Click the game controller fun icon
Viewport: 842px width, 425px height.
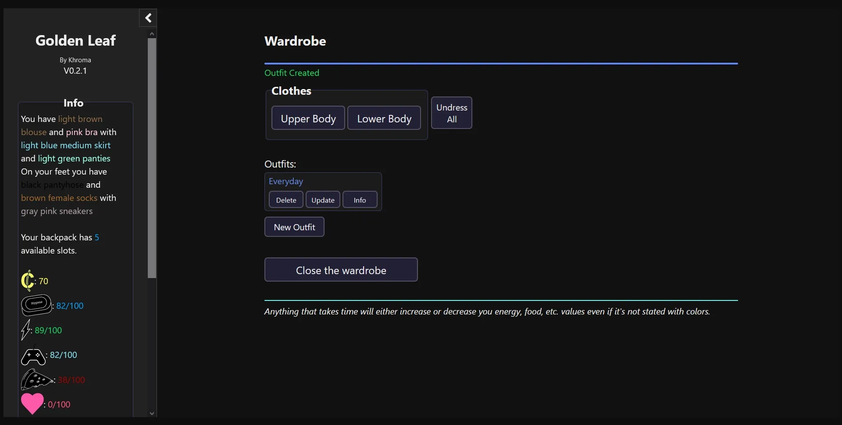pos(33,356)
